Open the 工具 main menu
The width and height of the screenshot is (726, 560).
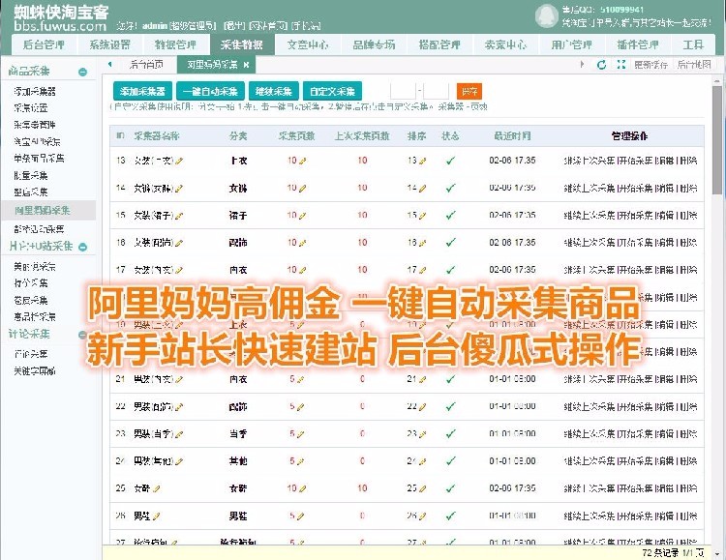point(693,44)
